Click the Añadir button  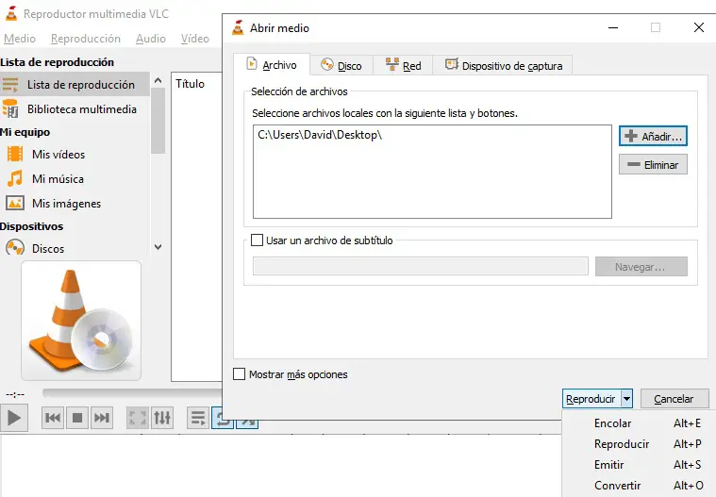pos(653,136)
